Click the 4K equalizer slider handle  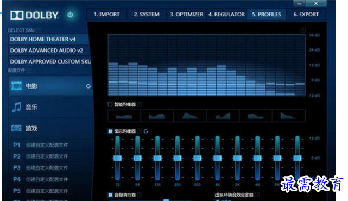257,158
